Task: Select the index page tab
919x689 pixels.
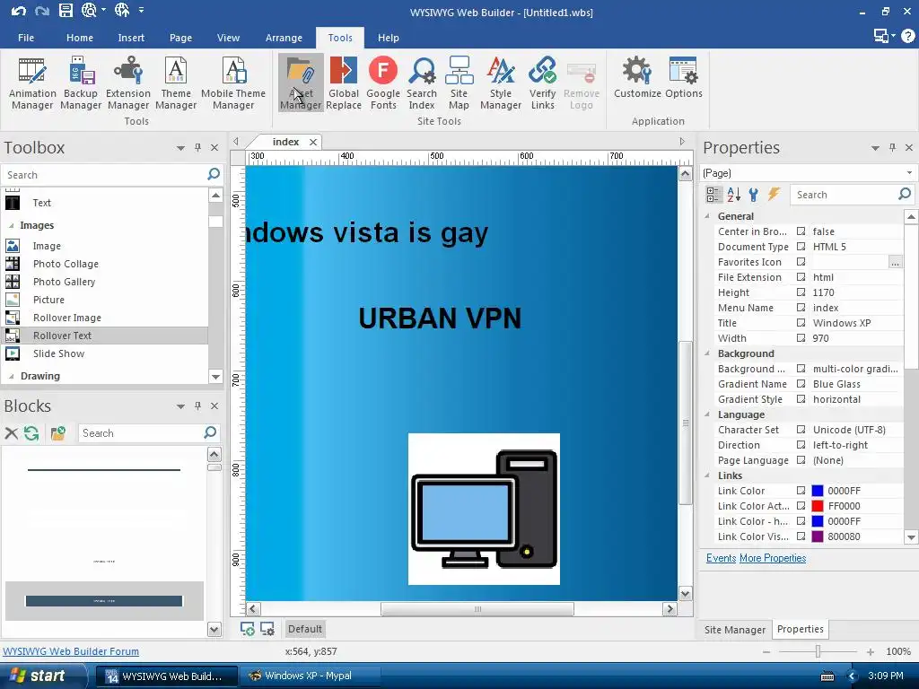Action: click(285, 142)
